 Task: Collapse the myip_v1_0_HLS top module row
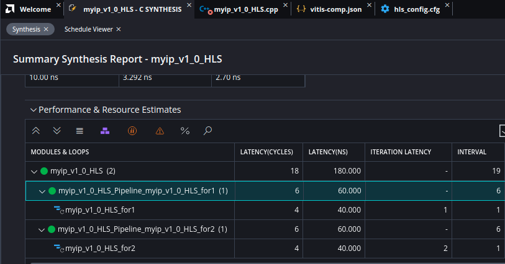click(x=34, y=171)
